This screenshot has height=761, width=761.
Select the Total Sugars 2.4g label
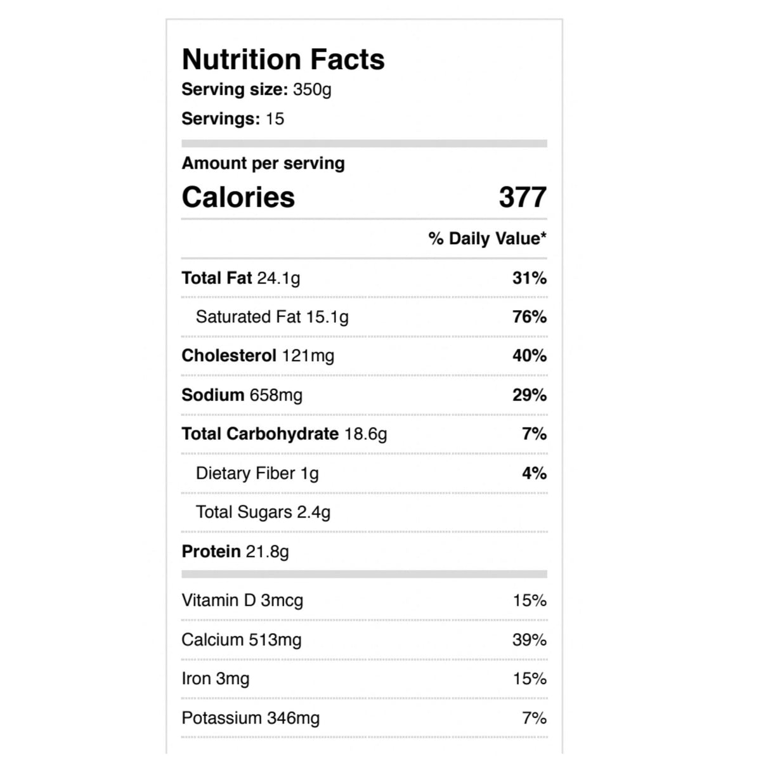[x=263, y=512]
